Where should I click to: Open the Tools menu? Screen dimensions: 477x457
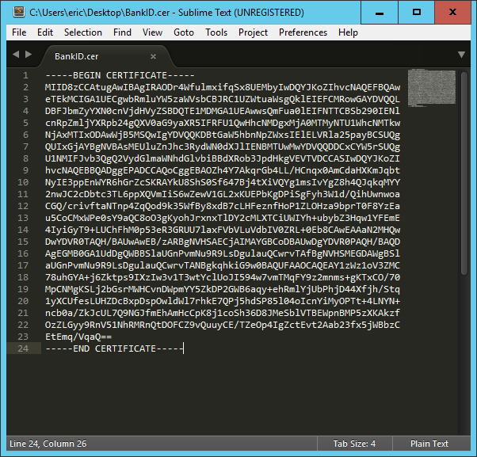click(x=216, y=32)
